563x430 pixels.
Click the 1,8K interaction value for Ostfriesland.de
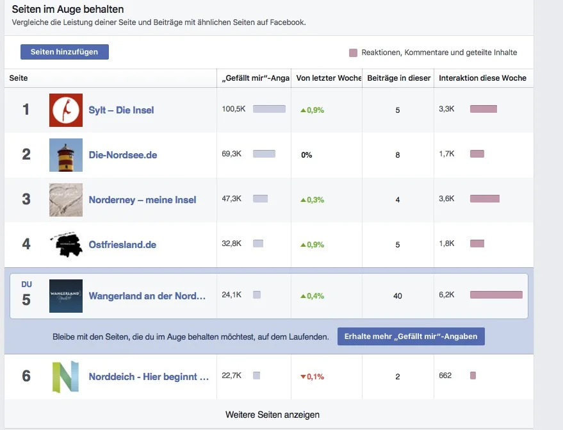pos(446,244)
